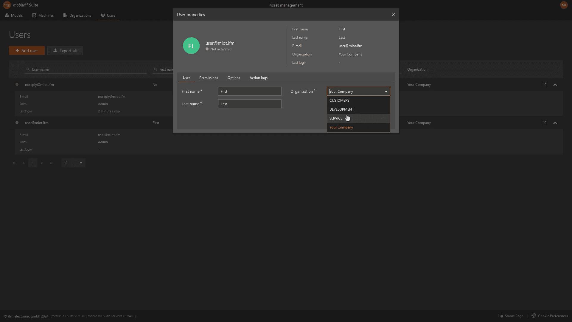Open the Options tab
The height and width of the screenshot is (322, 572).
click(234, 78)
